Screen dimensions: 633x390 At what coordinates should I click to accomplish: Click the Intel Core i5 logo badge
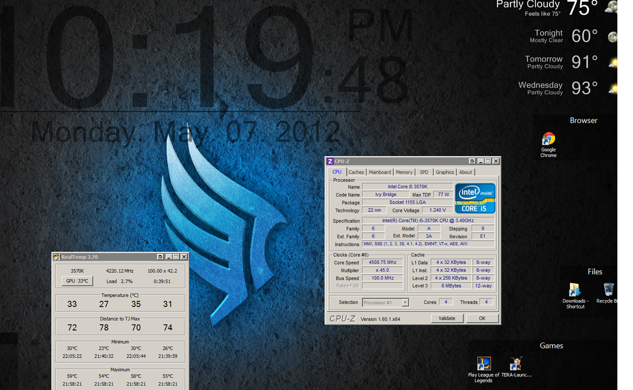[475, 198]
